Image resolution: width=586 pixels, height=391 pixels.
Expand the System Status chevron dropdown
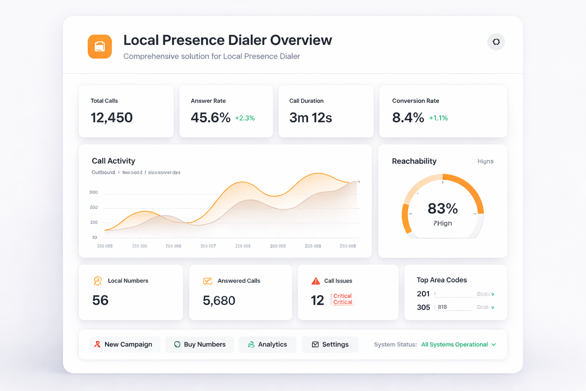tap(494, 344)
